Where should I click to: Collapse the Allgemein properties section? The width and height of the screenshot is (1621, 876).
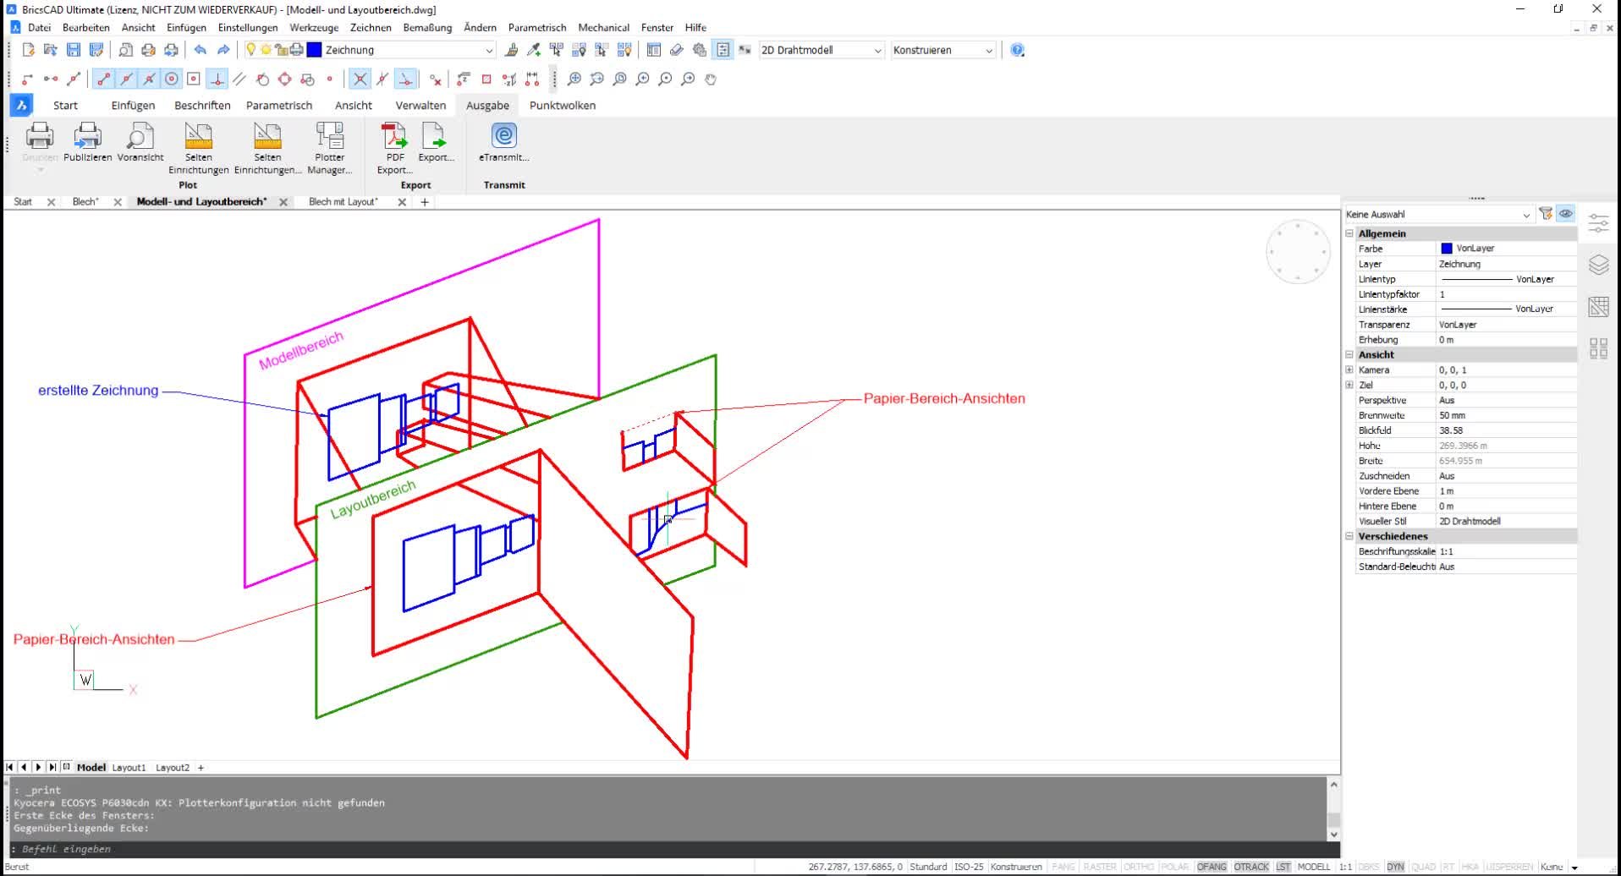point(1349,233)
